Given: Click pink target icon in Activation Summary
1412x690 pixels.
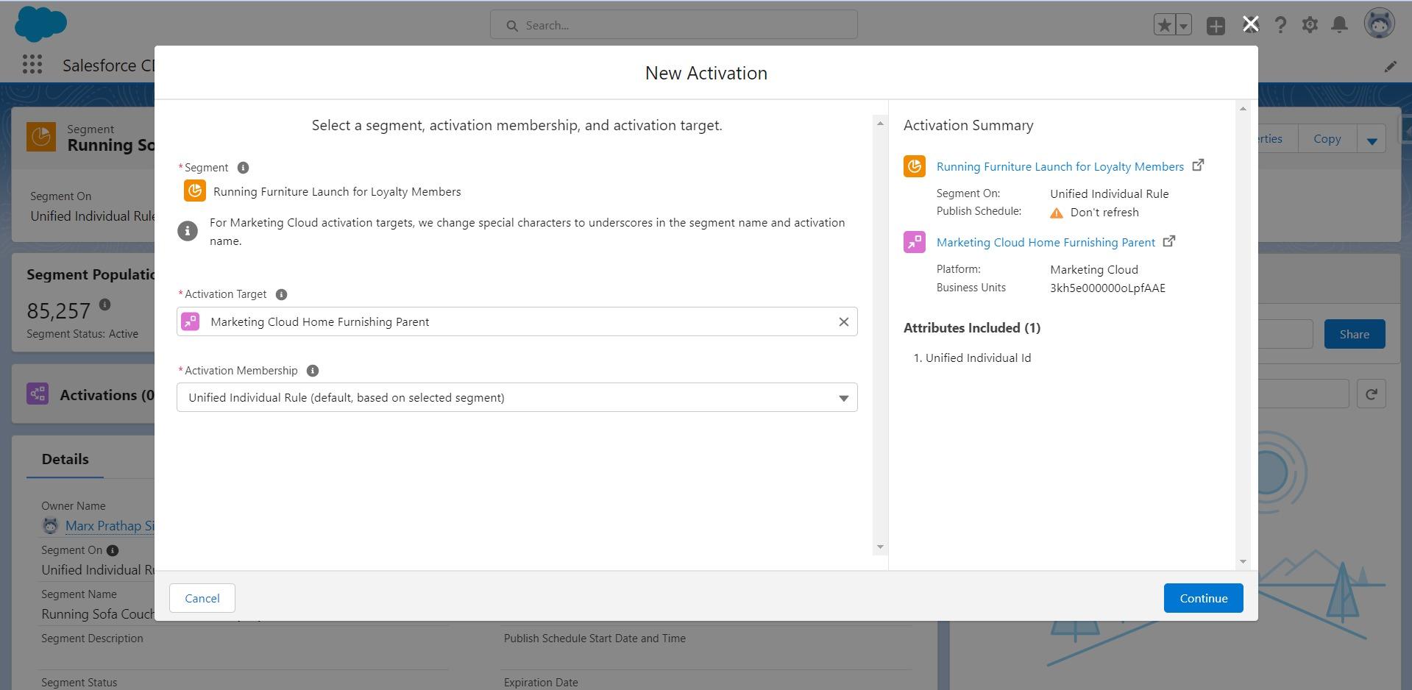Looking at the screenshot, I should pyautogui.click(x=915, y=242).
